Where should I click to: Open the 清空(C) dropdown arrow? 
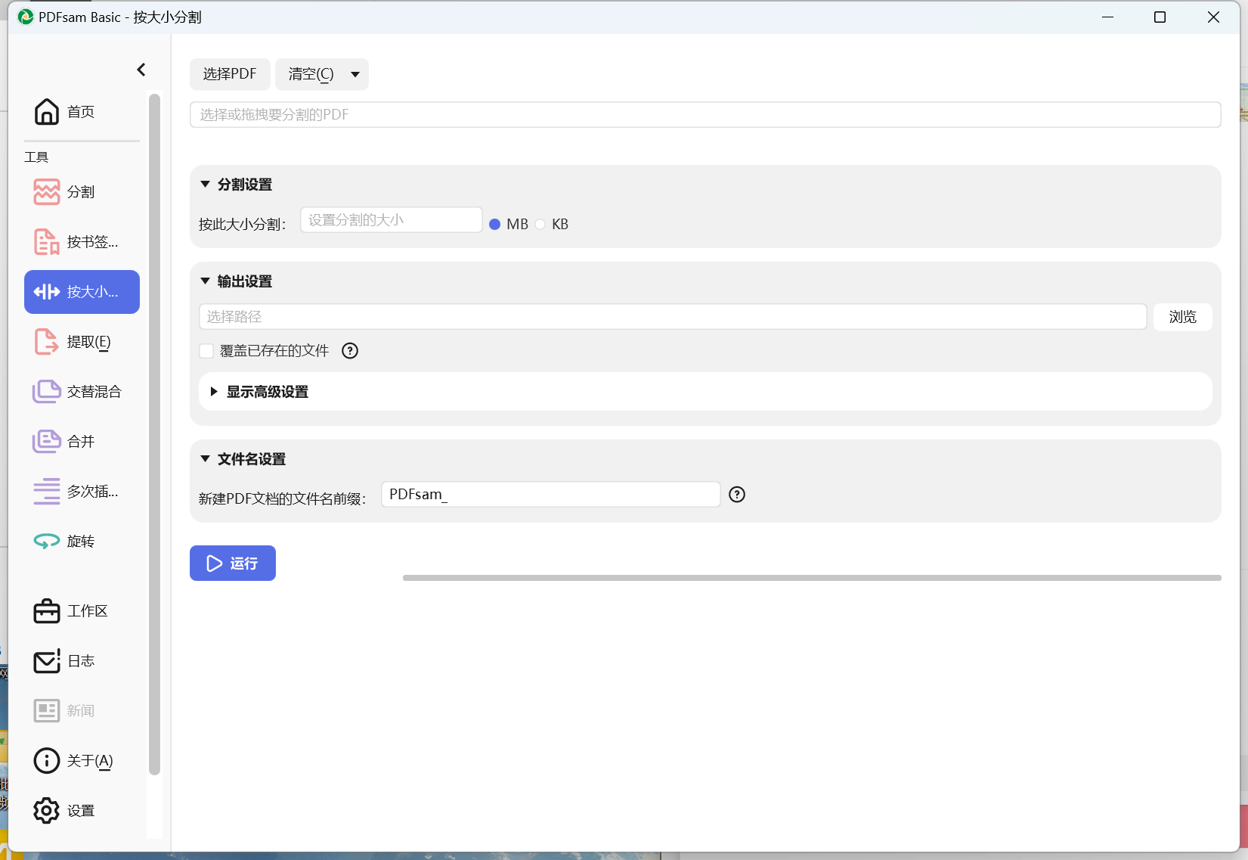click(x=355, y=75)
